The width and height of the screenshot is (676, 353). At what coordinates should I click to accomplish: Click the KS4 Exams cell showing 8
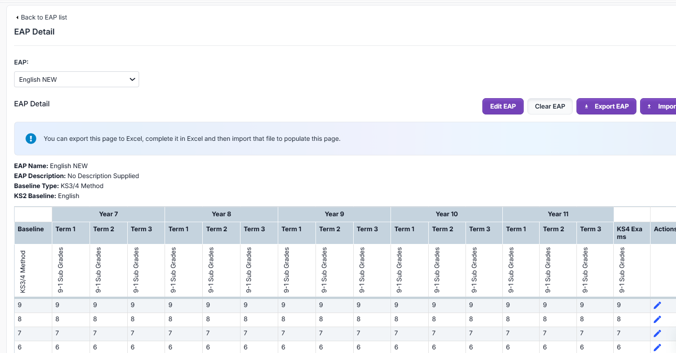click(631, 319)
